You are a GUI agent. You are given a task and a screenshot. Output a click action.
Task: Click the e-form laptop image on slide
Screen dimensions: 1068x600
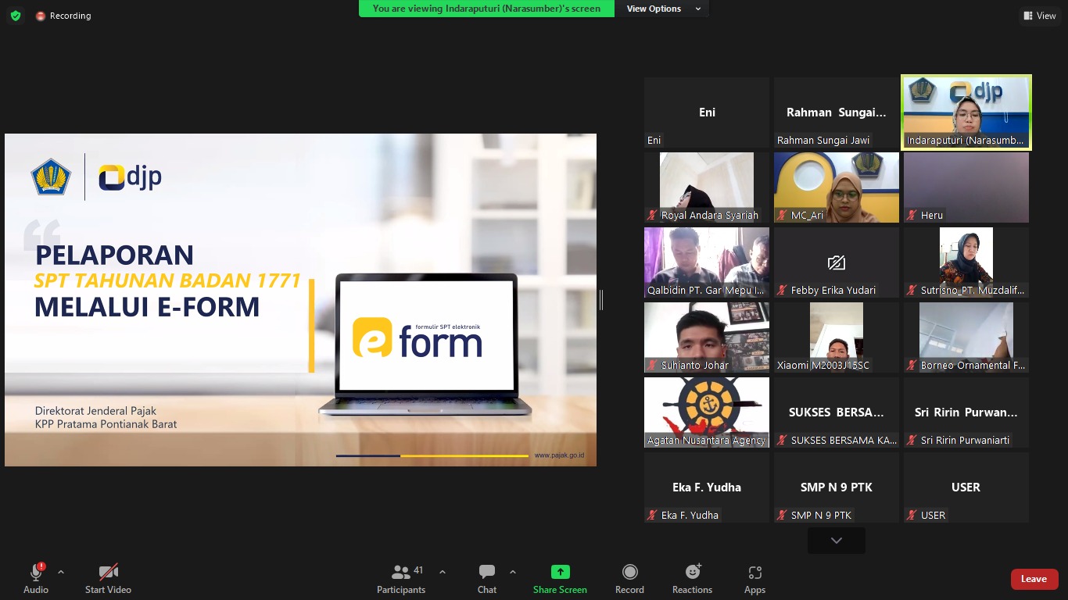click(425, 345)
